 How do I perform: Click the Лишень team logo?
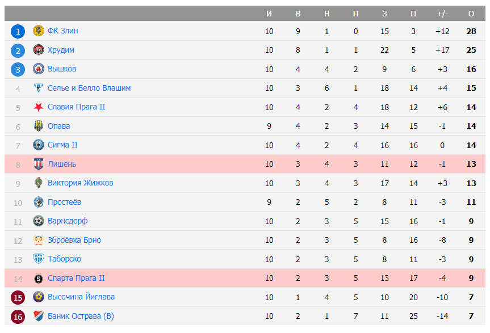pos(39,164)
